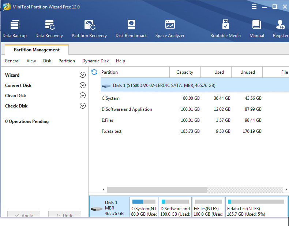289x226 pixels.
Task: Click the Disk 1 drive icon in the disk map
Action: [97, 209]
